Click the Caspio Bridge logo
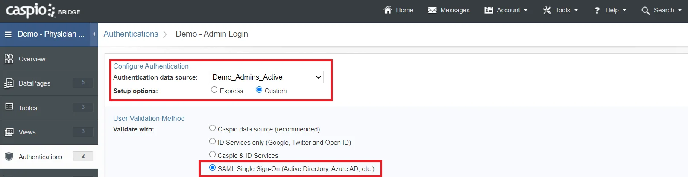 point(43,10)
